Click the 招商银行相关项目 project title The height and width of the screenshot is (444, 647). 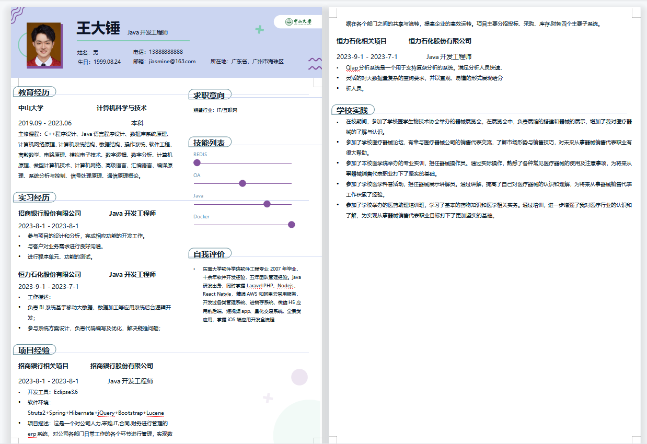coord(43,366)
